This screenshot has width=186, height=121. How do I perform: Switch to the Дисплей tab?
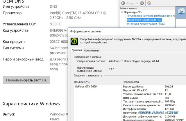(77, 50)
